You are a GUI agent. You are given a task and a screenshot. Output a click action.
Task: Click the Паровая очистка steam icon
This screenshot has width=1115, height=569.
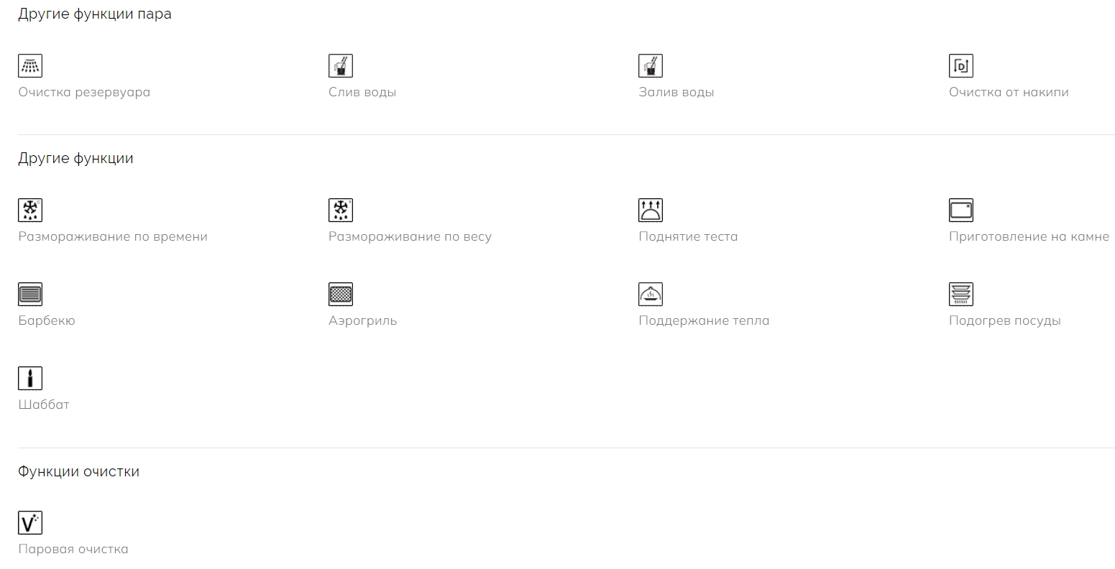coord(30,523)
